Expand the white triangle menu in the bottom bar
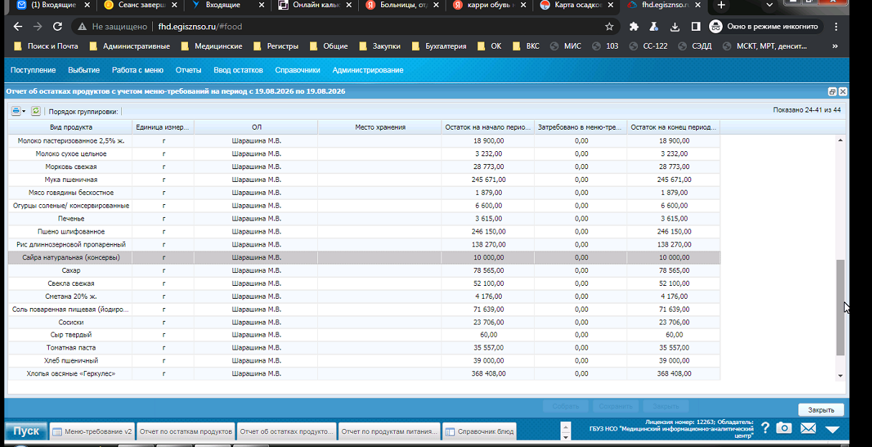872x447 pixels. (x=833, y=429)
